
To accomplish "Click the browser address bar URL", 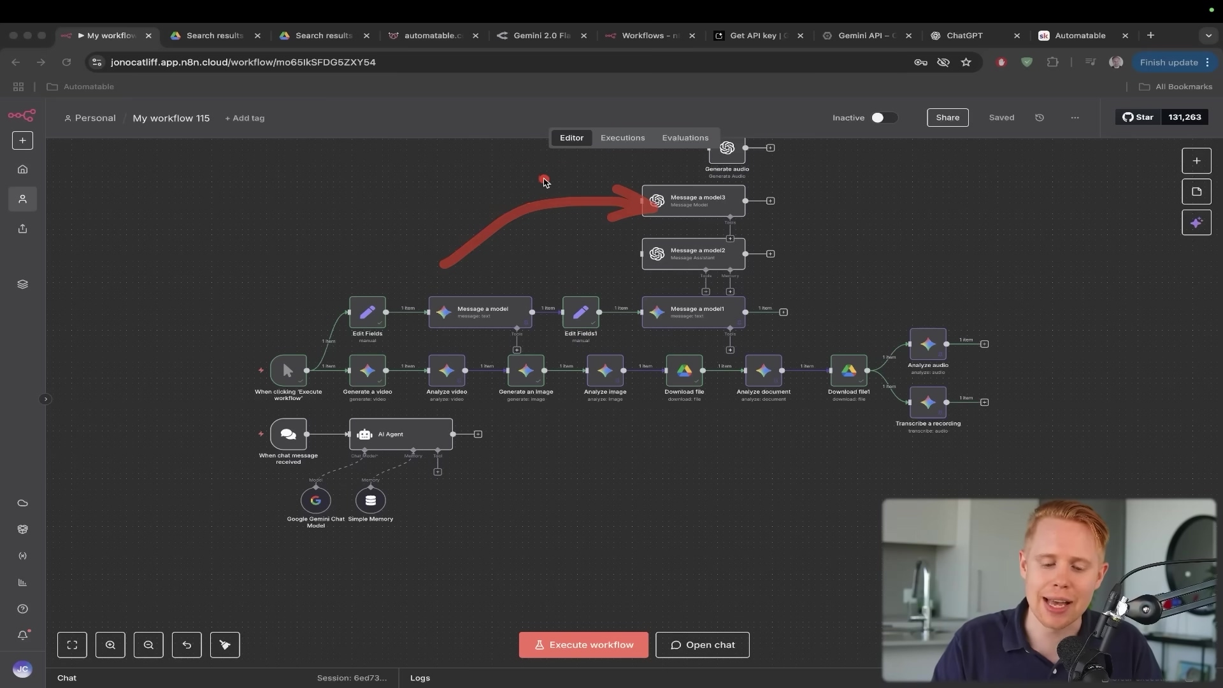I will [x=243, y=62].
